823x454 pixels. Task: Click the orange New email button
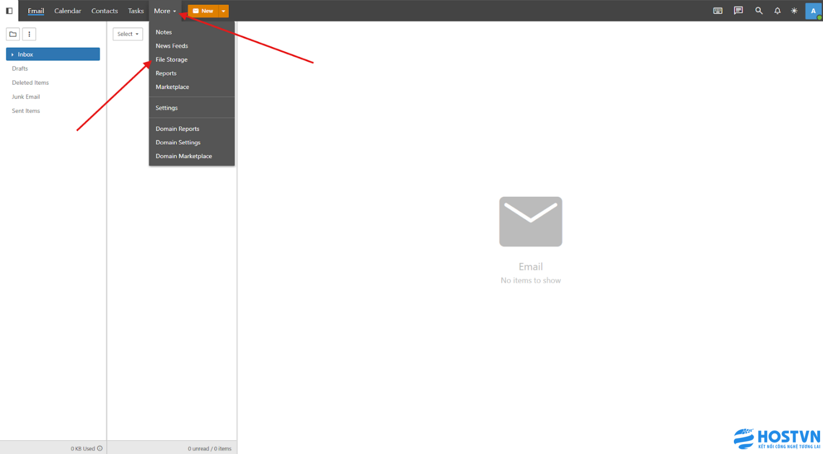click(203, 11)
